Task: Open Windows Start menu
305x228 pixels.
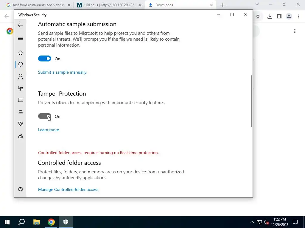Action: [x=7, y=222]
